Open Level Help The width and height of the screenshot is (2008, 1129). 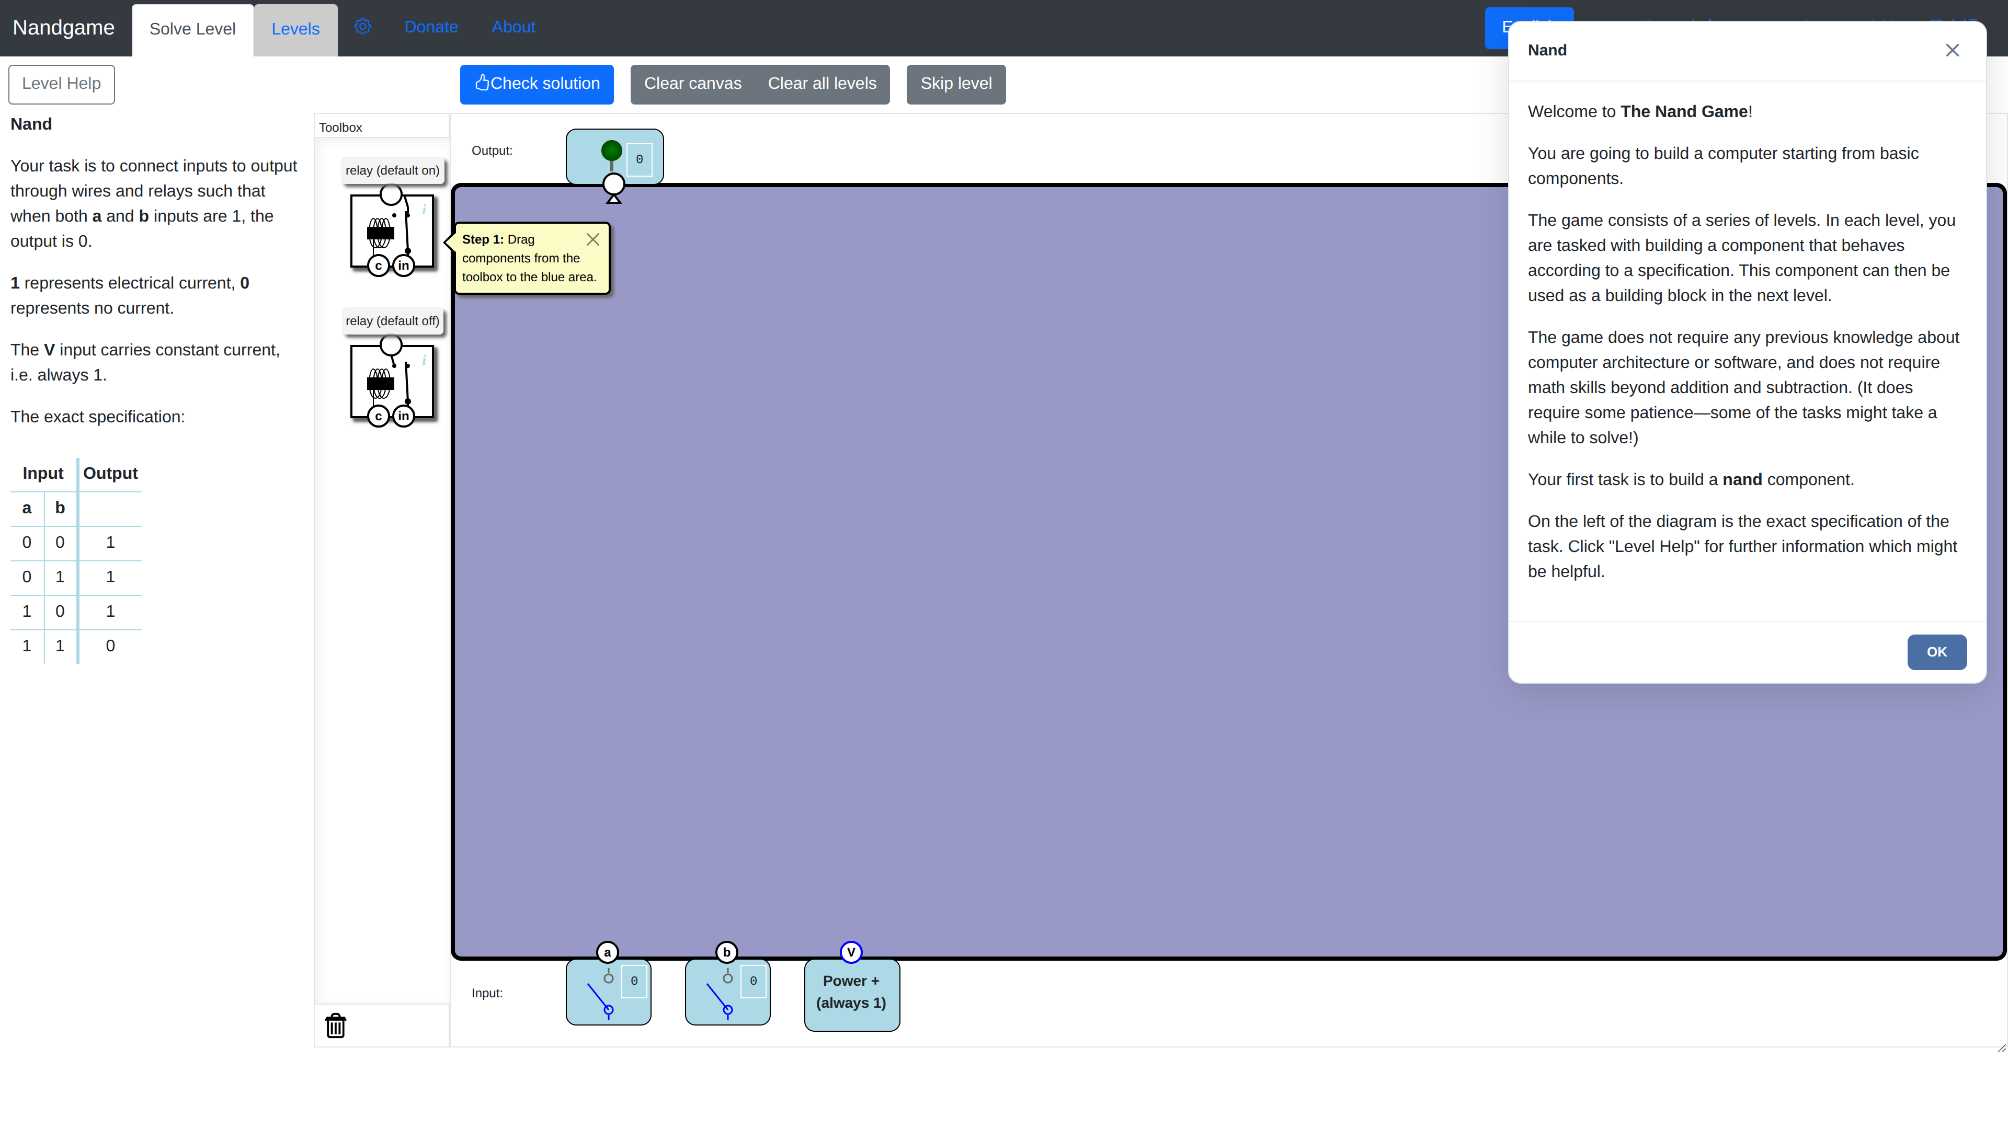62,84
